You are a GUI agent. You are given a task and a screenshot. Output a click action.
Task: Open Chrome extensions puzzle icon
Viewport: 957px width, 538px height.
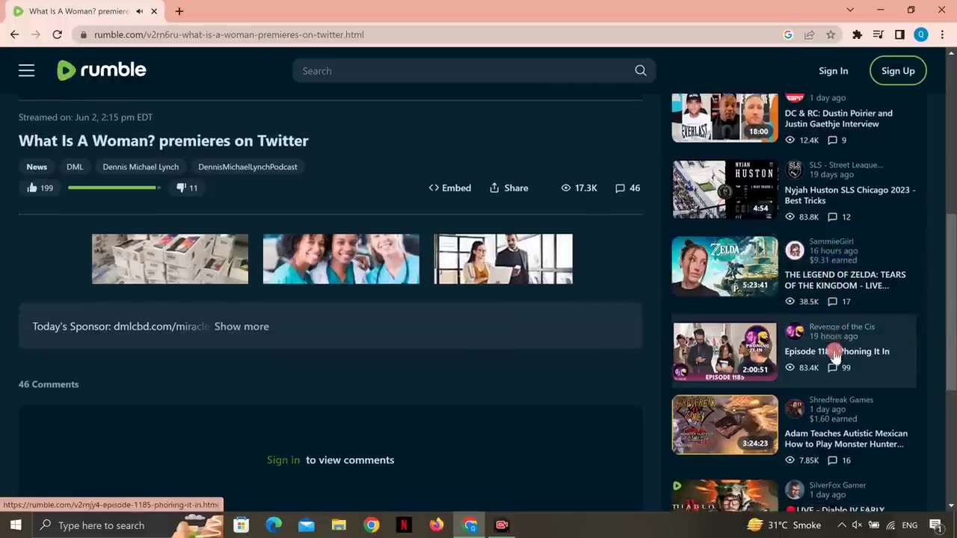(857, 34)
